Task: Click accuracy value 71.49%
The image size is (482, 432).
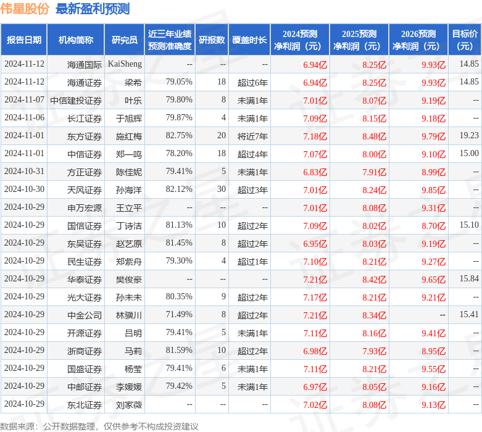Action: tap(179, 314)
